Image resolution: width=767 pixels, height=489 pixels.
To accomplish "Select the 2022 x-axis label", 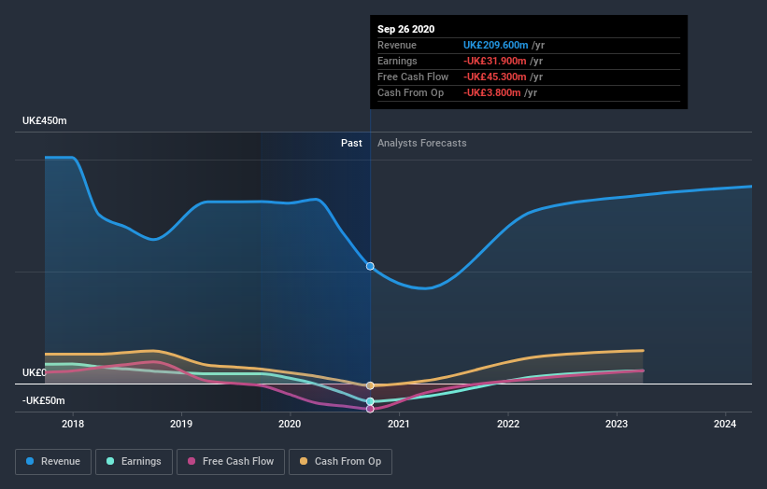I will tap(508, 424).
